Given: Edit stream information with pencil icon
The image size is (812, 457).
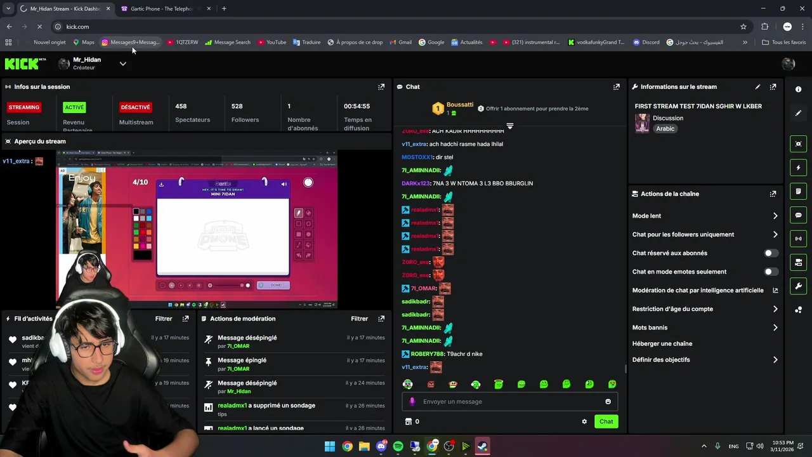Looking at the screenshot, I should click(x=757, y=87).
